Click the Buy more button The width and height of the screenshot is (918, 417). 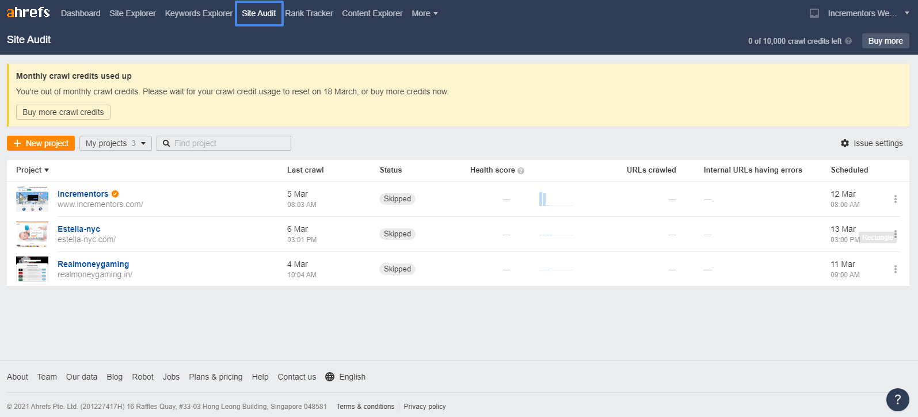(x=885, y=41)
